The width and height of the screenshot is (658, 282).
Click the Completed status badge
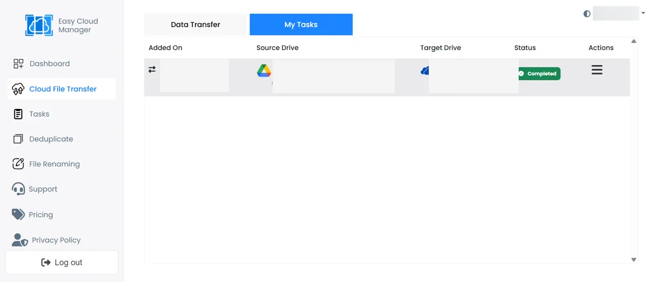[x=539, y=73]
